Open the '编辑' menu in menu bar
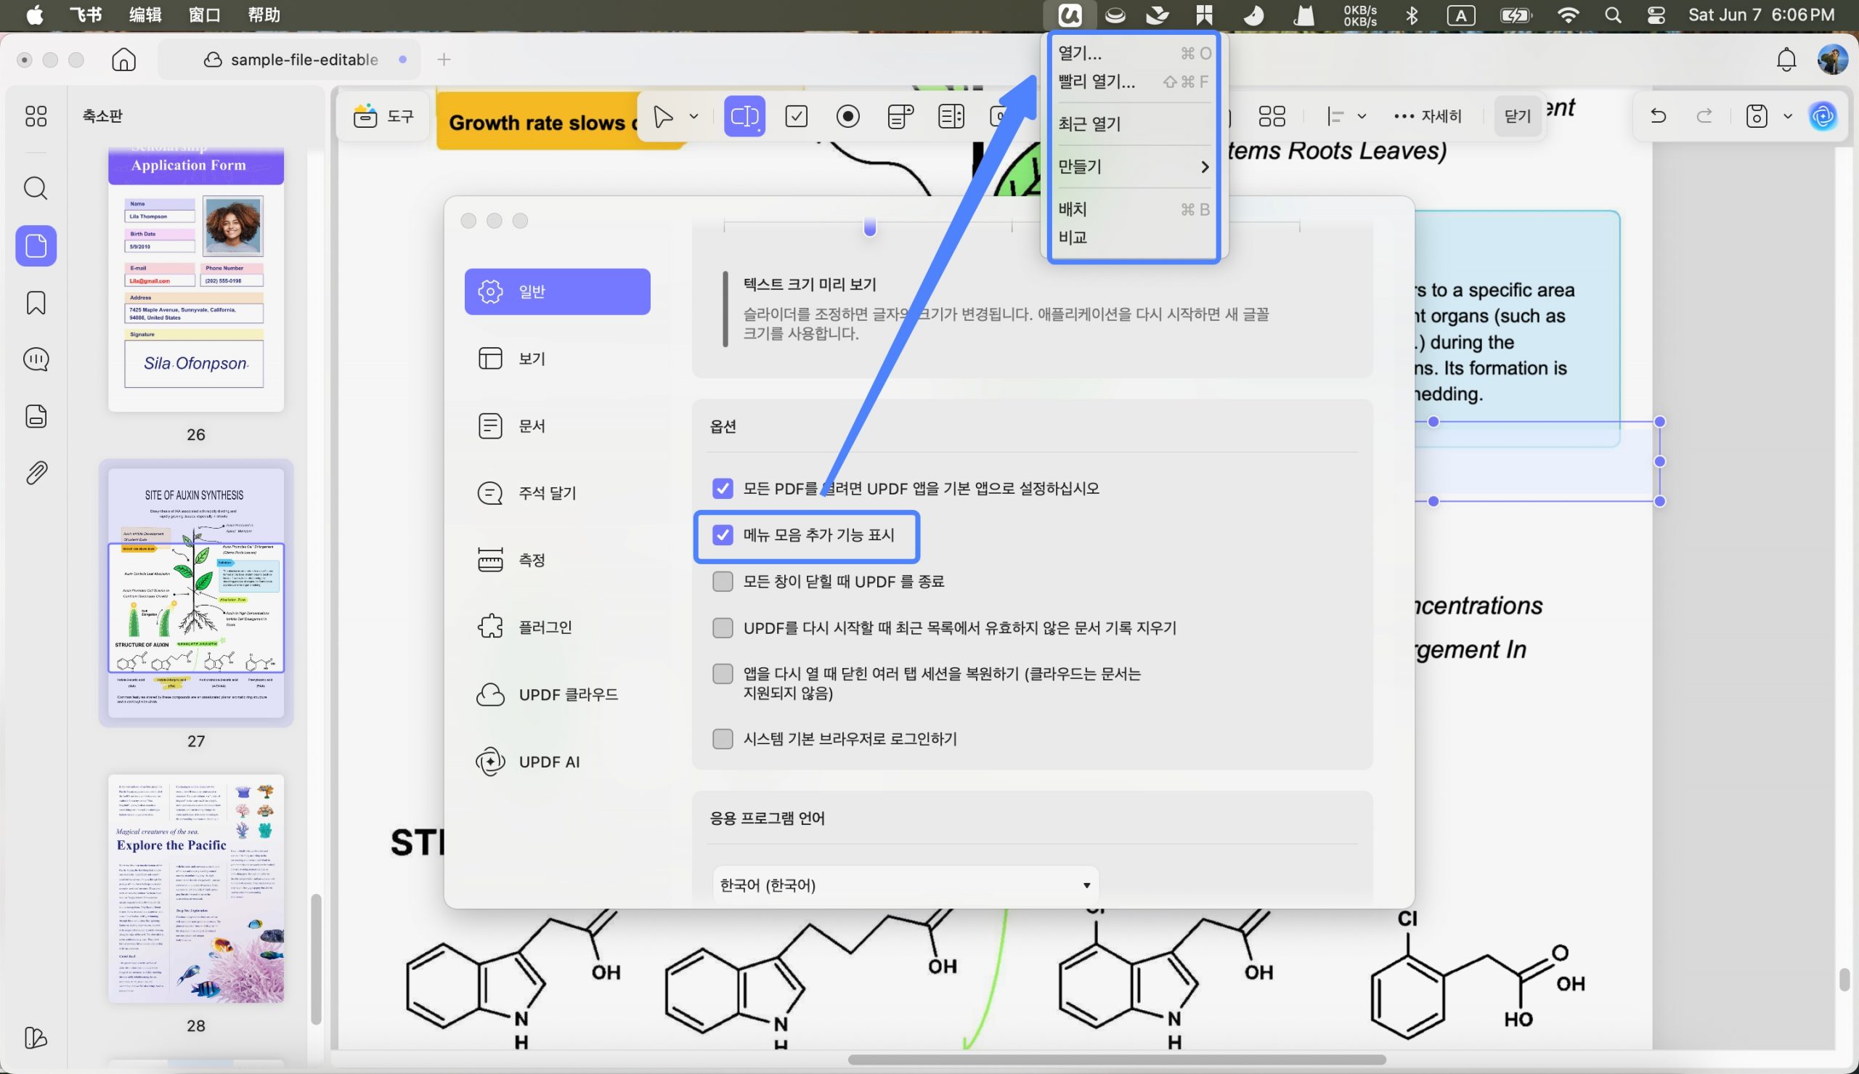 point(145,15)
